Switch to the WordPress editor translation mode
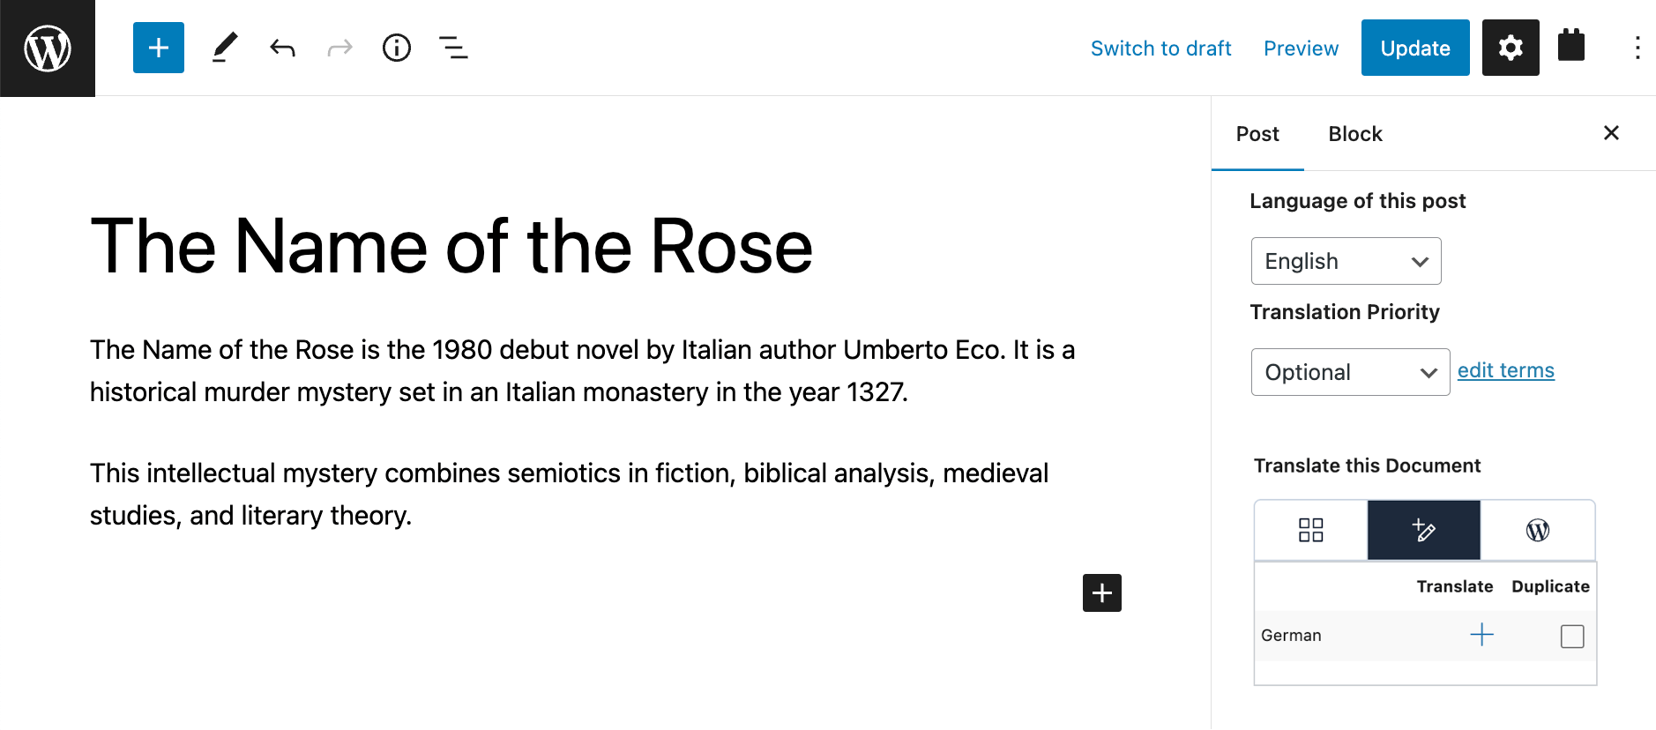 [x=1538, y=530]
